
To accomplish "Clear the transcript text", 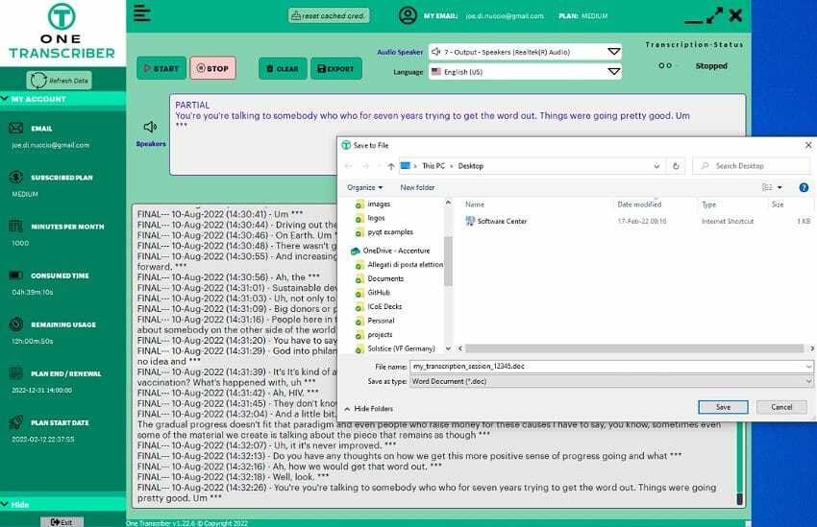I will [x=282, y=68].
